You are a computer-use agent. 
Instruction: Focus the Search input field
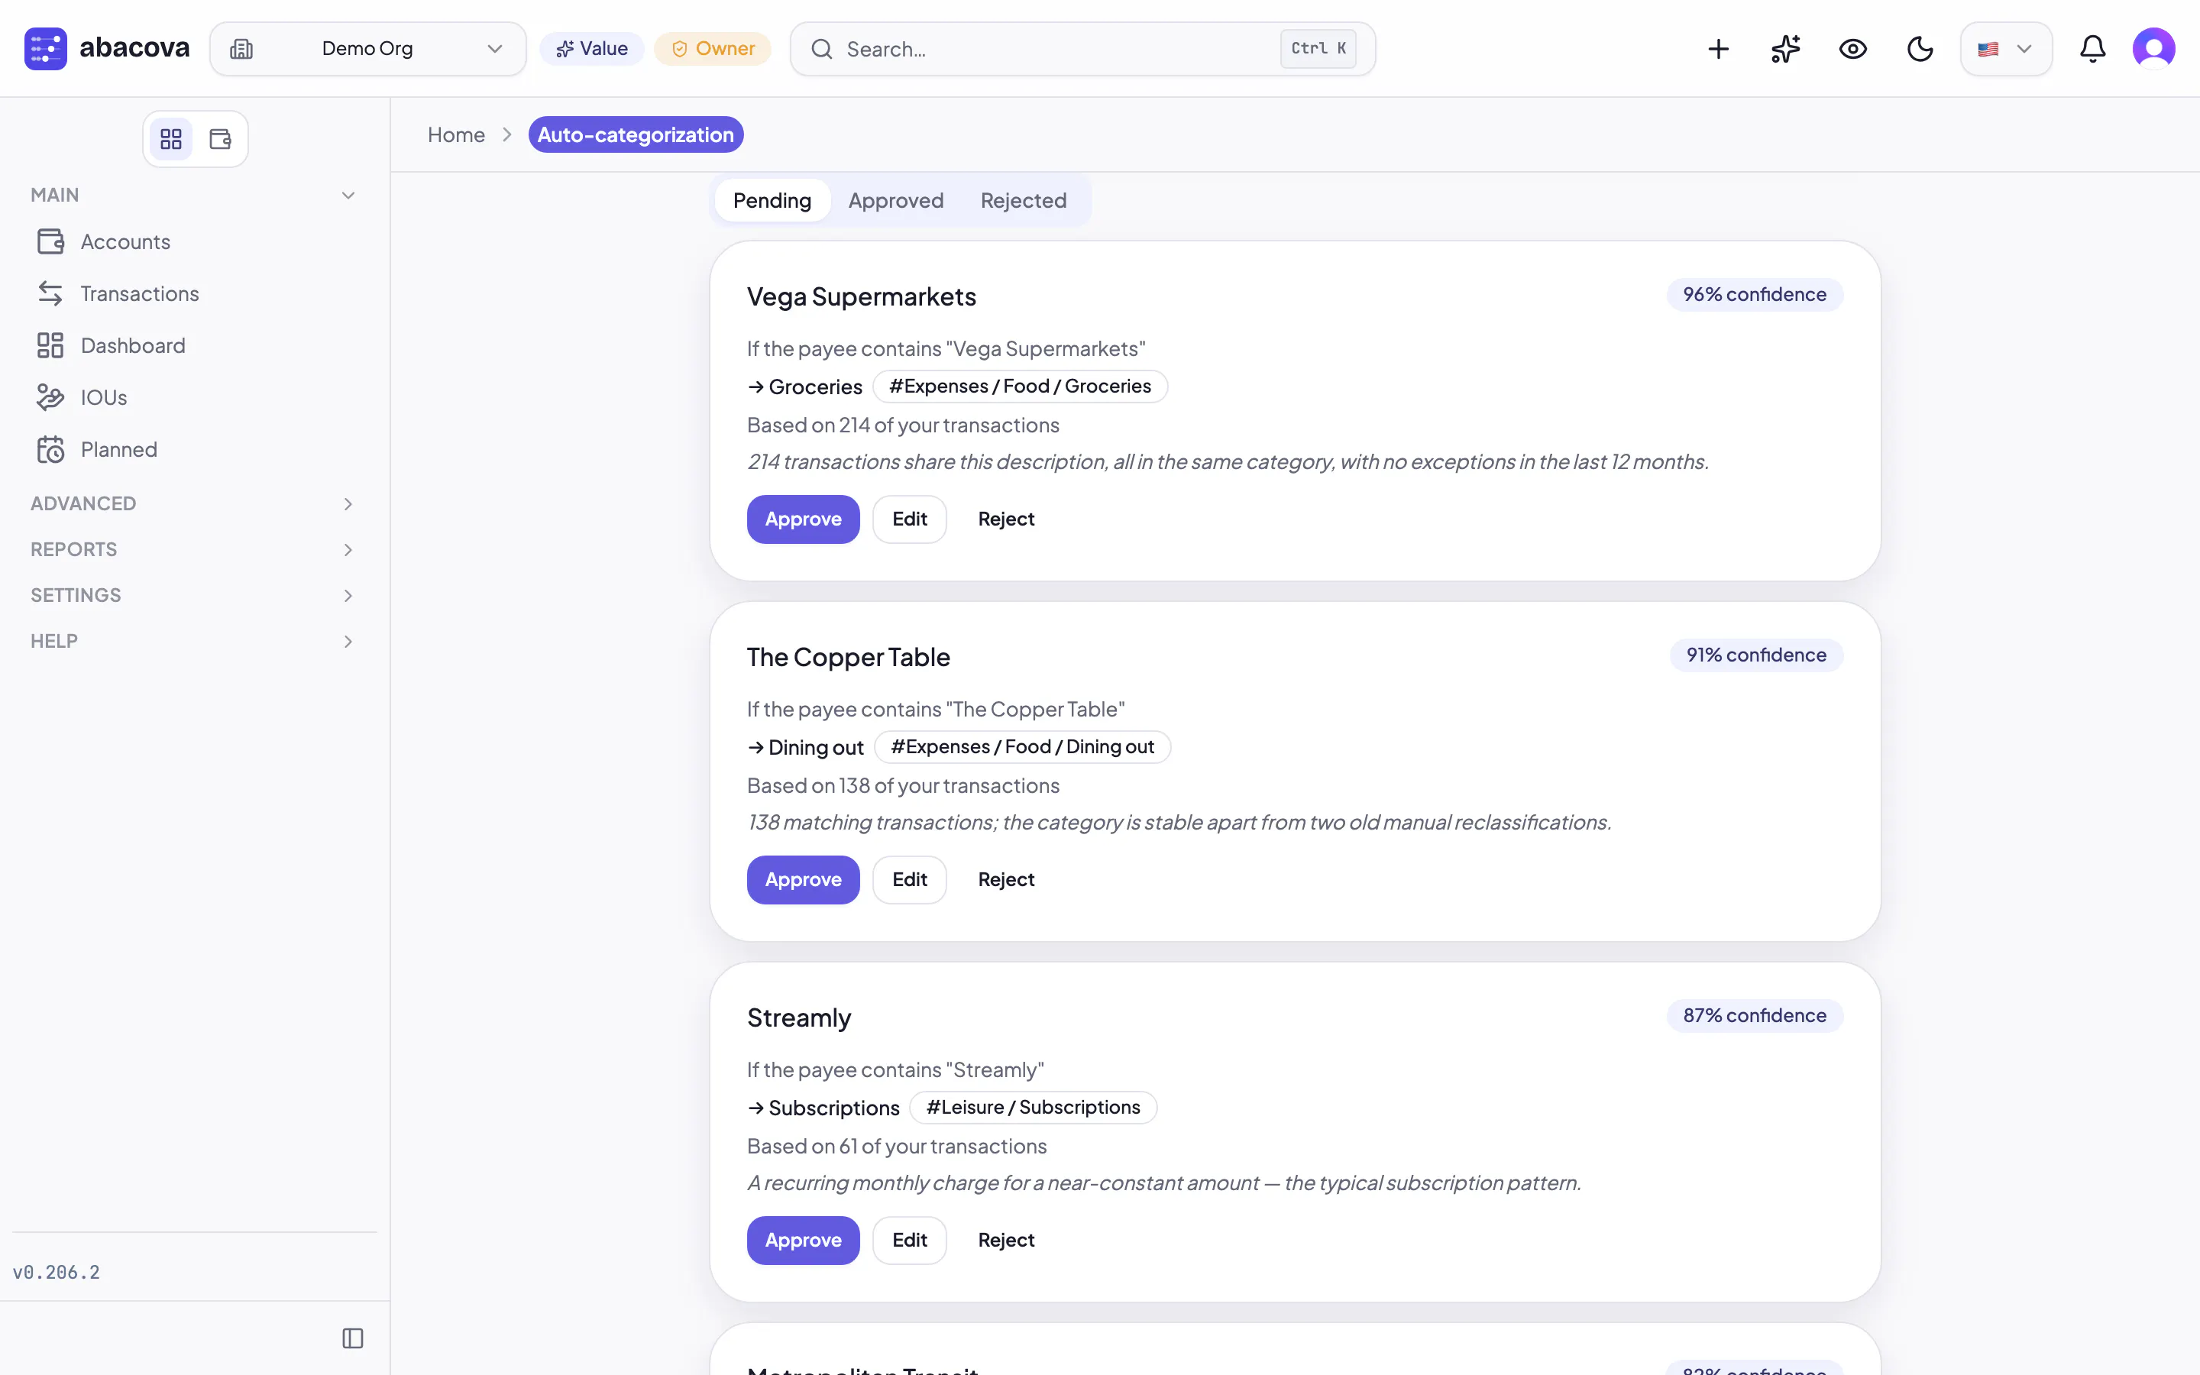coord(1082,49)
